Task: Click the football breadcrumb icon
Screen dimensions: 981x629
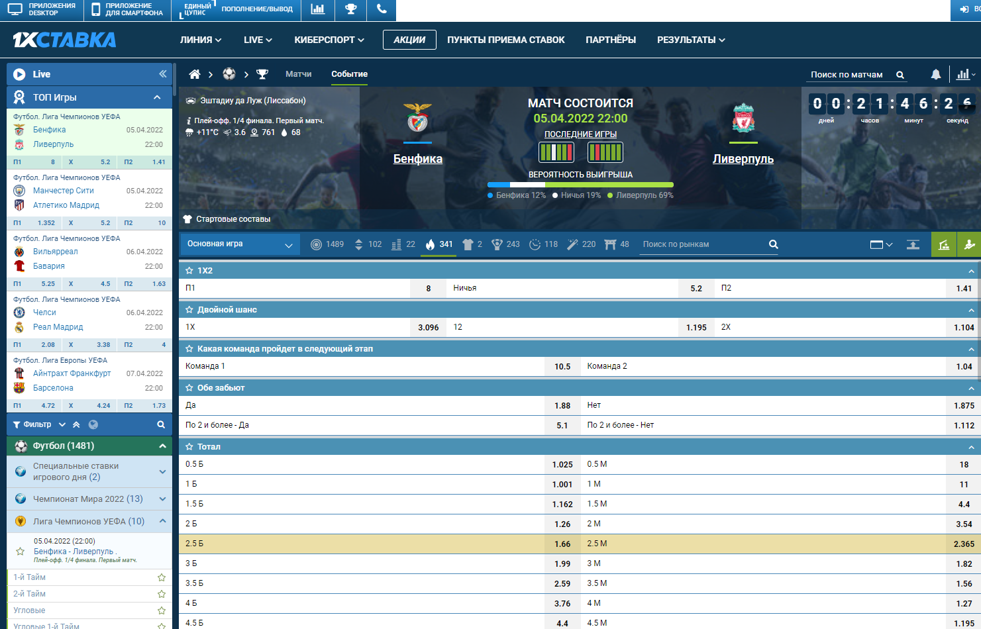Action: [x=229, y=74]
